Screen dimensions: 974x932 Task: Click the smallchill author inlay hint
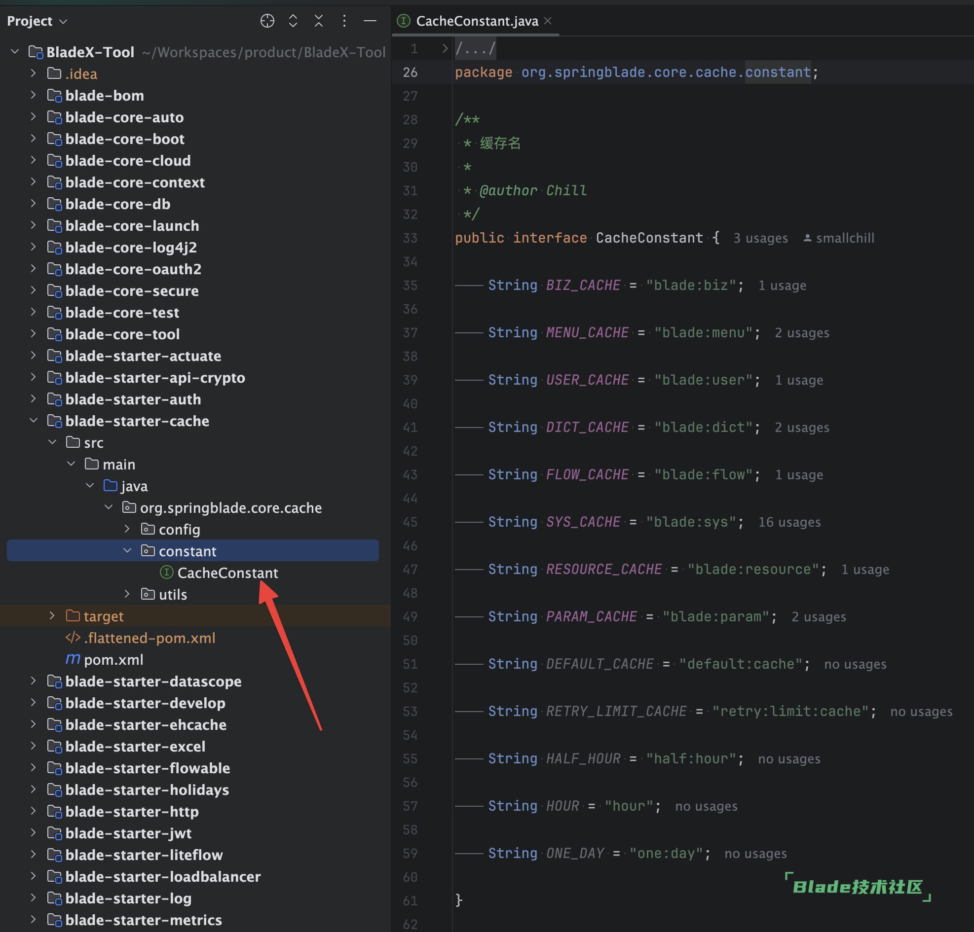[839, 238]
